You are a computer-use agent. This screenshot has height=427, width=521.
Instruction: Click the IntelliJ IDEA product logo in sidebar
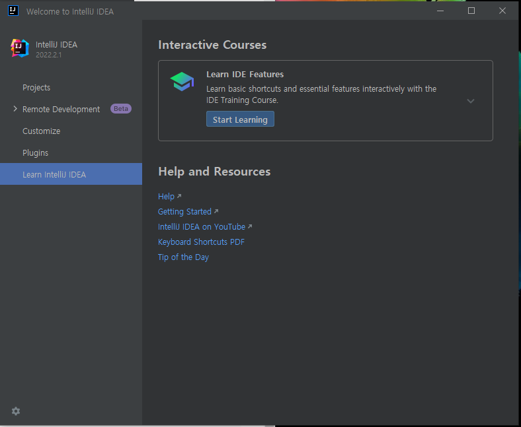point(20,48)
